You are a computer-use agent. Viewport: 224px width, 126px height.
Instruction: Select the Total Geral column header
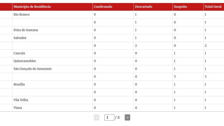[213, 7]
